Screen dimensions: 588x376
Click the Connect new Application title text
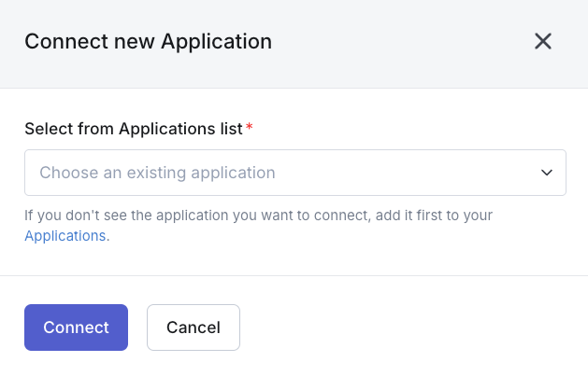(x=148, y=41)
